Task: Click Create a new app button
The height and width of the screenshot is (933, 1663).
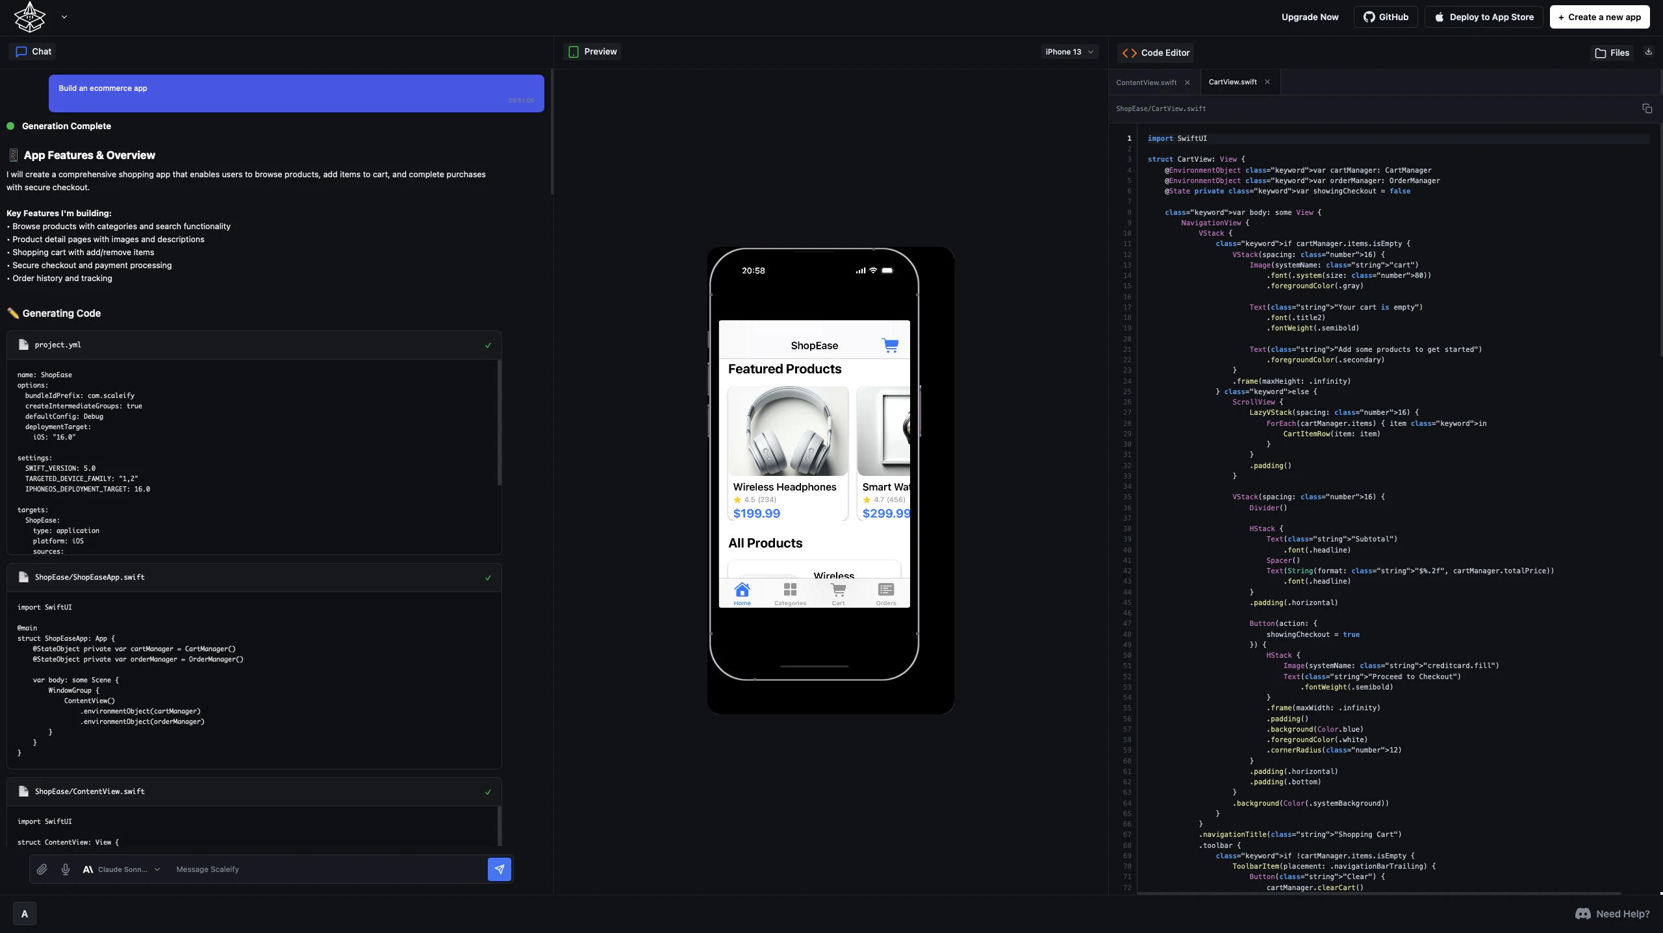Action: pos(1599,17)
